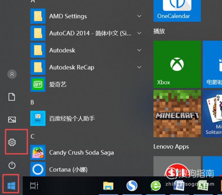This screenshot has width=222, height=195.
Task: Open the Documents icon in sidebar
Action: pyautogui.click(x=12, y=97)
